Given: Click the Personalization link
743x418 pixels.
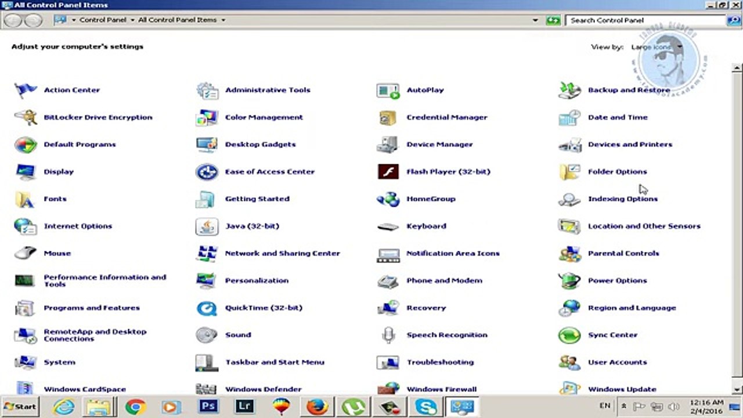Looking at the screenshot, I should pyautogui.click(x=257, y=280).
